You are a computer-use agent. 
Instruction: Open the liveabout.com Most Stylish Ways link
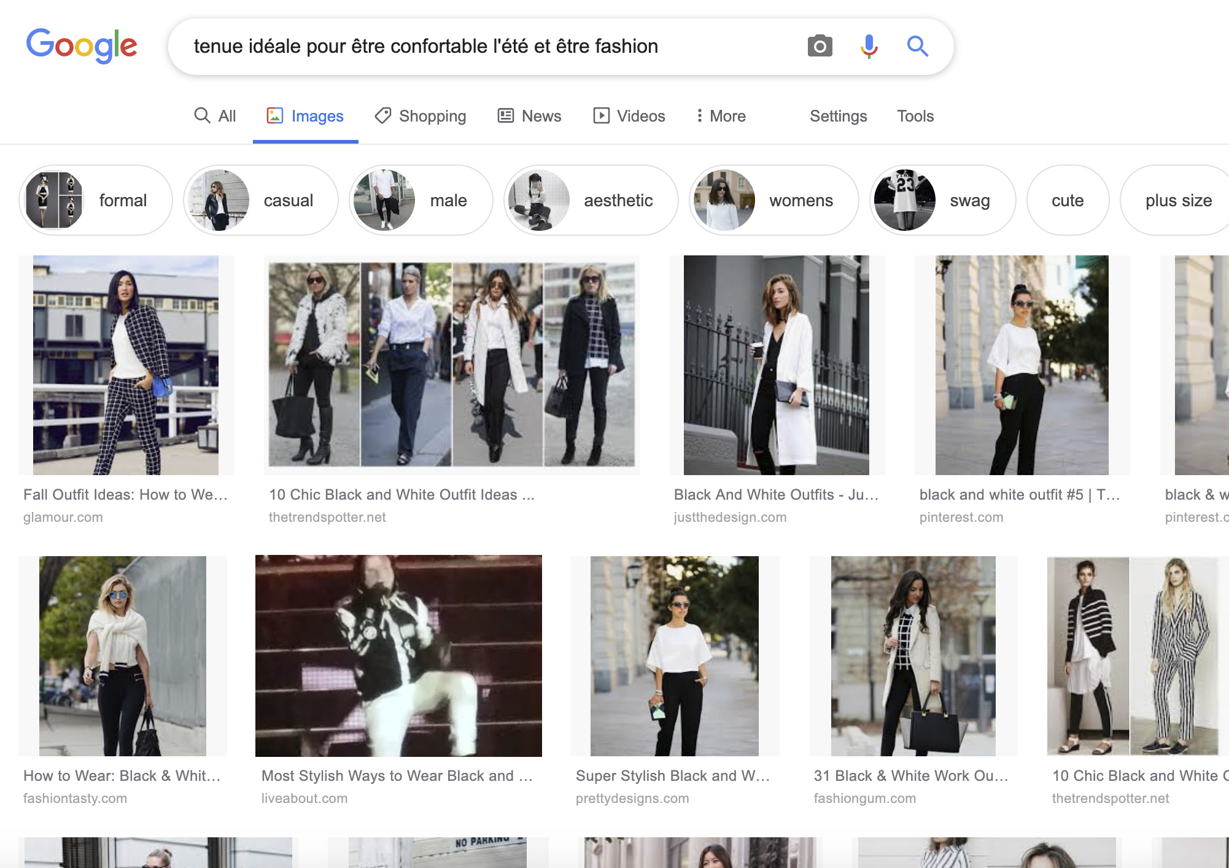(x=397, y=776)
